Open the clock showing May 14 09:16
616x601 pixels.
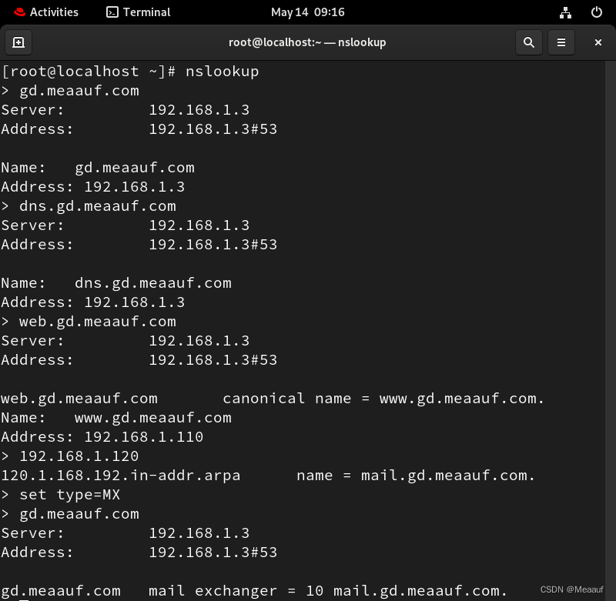click(x=307, y=12)
